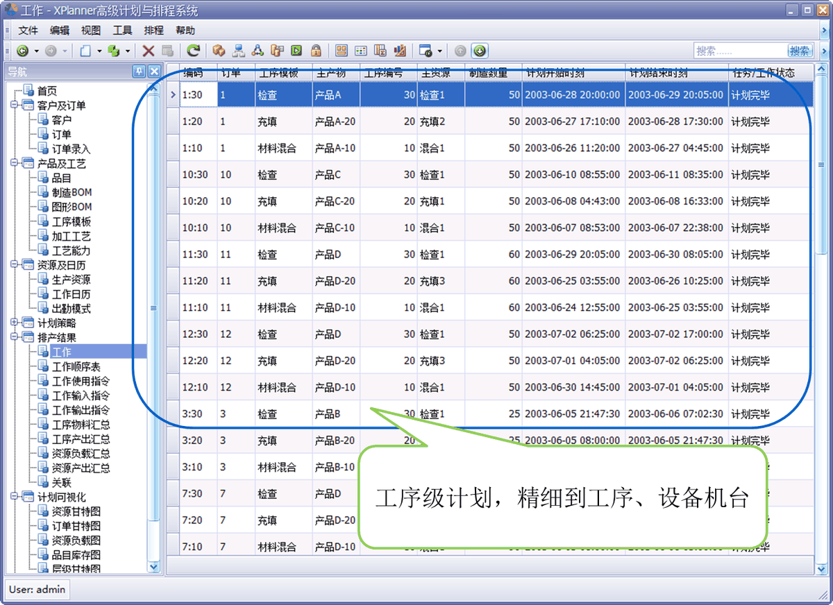833x605 pixels.
Task: Open the 编辑 menu
Action: 60,31
